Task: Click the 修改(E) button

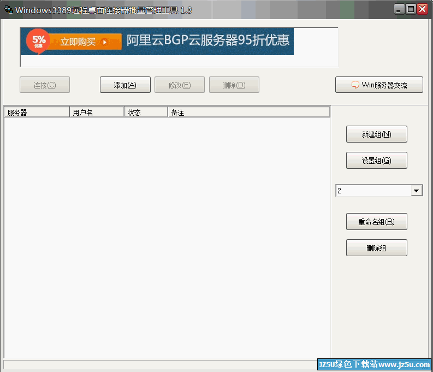Action: [x=180, y=85]
